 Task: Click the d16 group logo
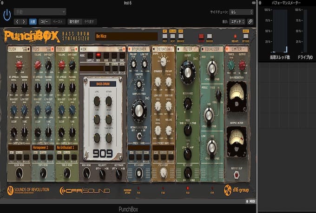pyautogui.click(x=236, y=190)
